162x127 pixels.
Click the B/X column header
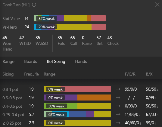149,74
